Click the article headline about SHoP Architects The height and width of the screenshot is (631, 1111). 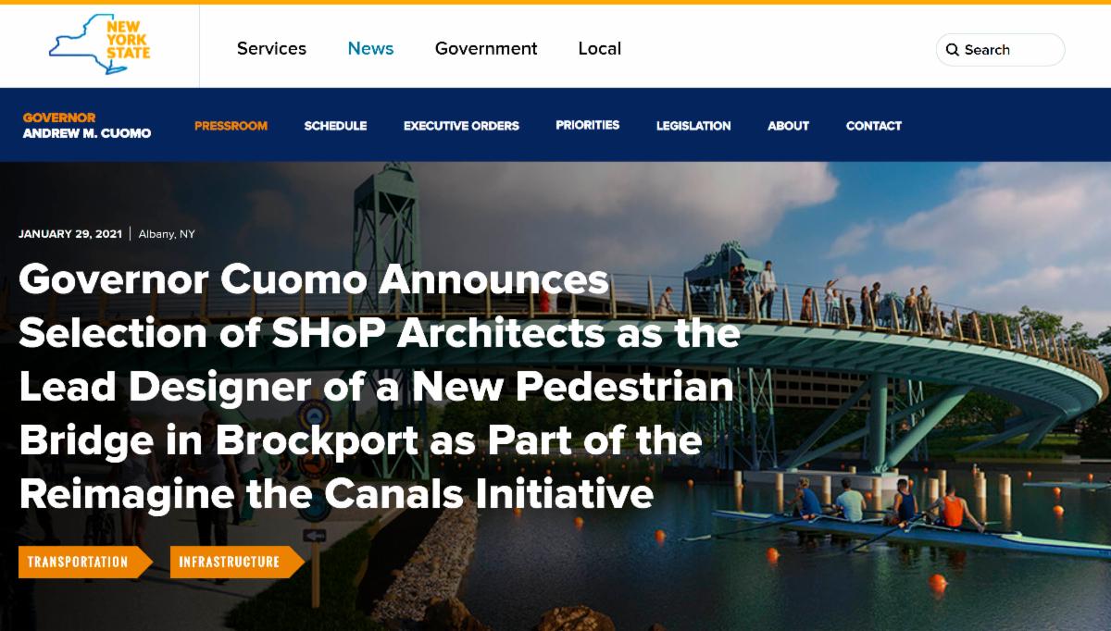(x=380, y=387)
